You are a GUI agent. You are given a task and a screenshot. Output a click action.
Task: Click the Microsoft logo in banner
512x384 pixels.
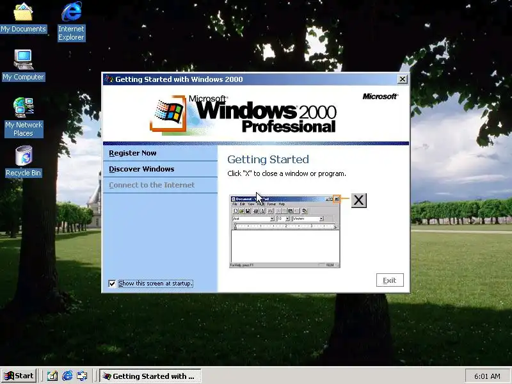380,97
